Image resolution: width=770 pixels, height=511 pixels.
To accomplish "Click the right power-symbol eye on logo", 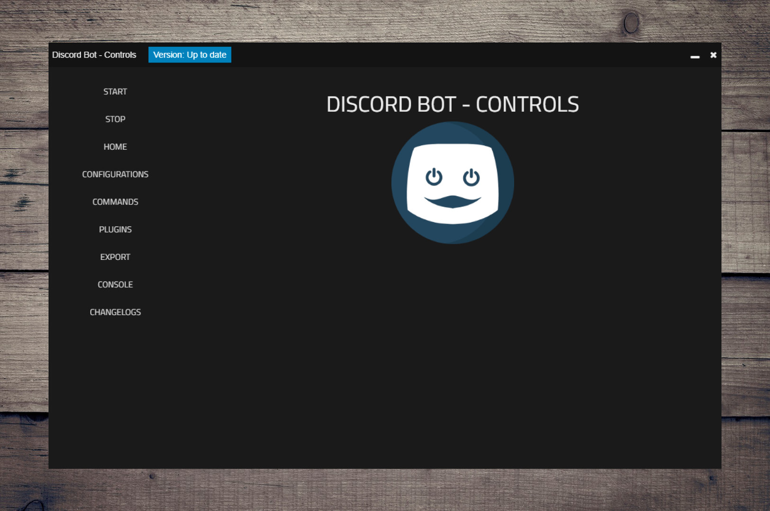I will point(471,177).
